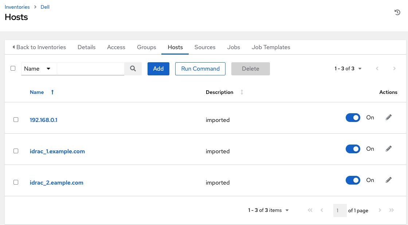Viewport: 408px width, 225px height.
Task: Sort hosts by Description arrows icon
Action: click(x=242, y=92)
